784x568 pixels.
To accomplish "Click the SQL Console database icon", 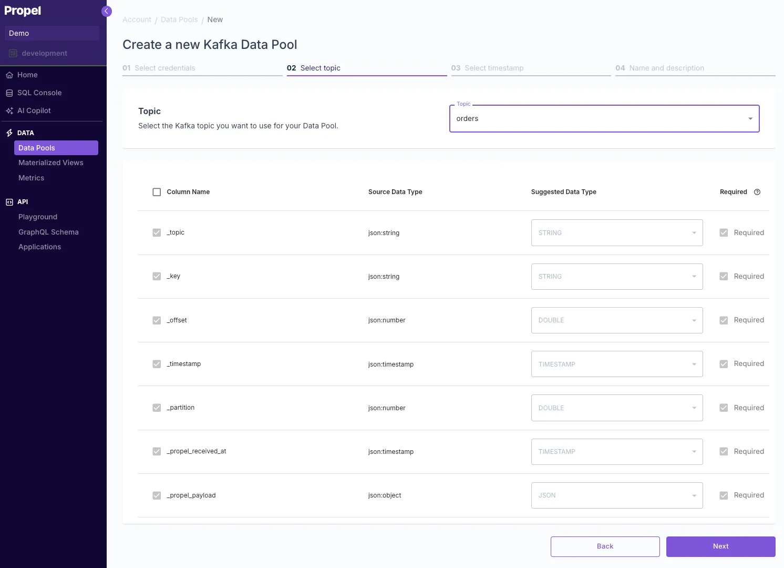I will tap(9, 93).
